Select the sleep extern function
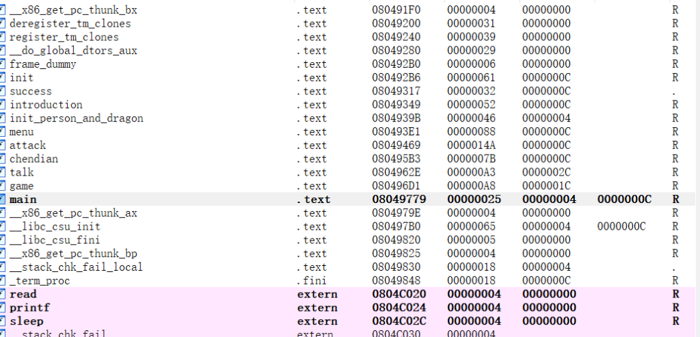The height and width of the screenshot is (337, 700). point(25,321)
